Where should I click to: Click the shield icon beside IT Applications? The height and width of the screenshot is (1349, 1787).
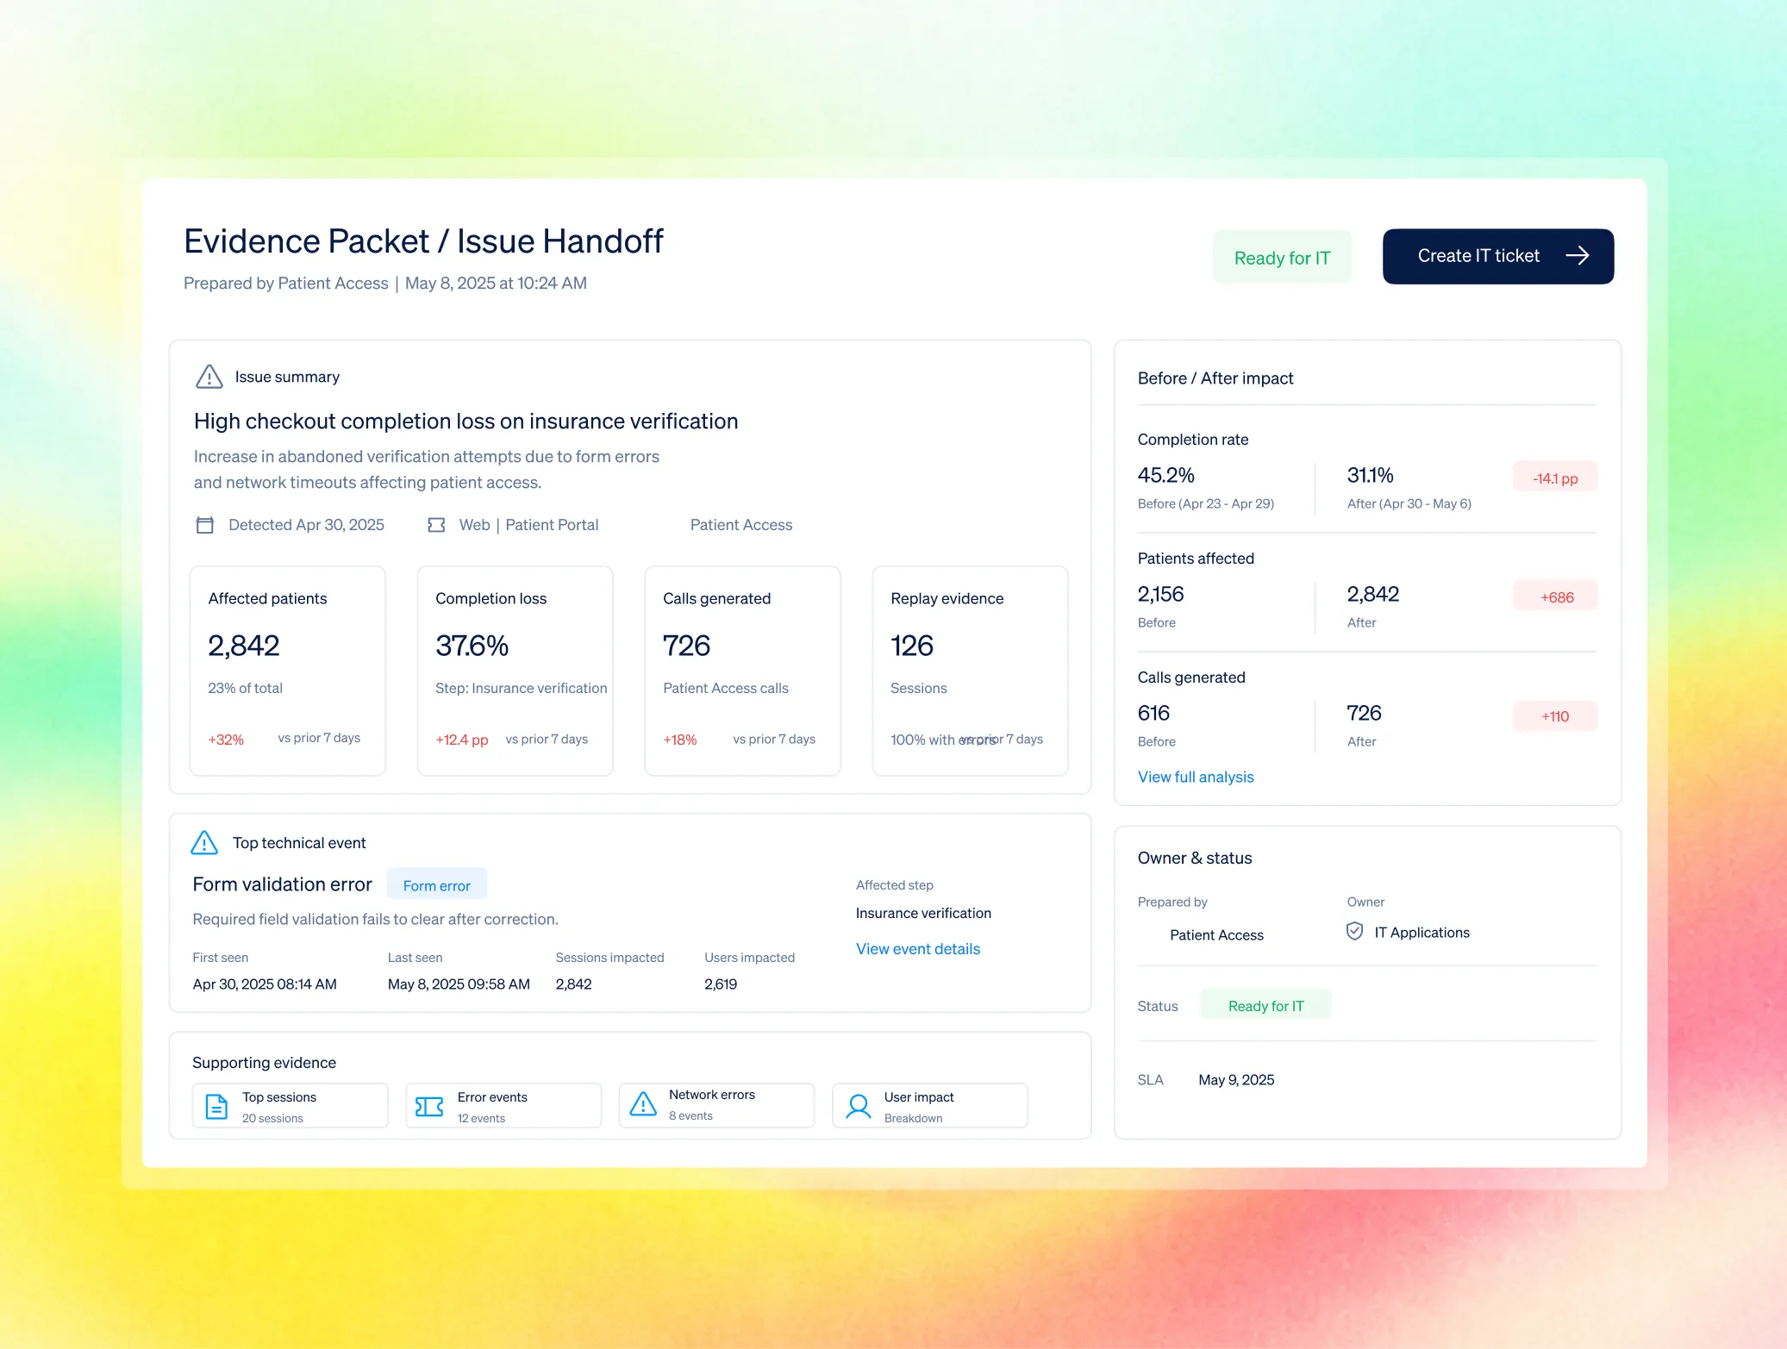click(x=1354, y=932)
